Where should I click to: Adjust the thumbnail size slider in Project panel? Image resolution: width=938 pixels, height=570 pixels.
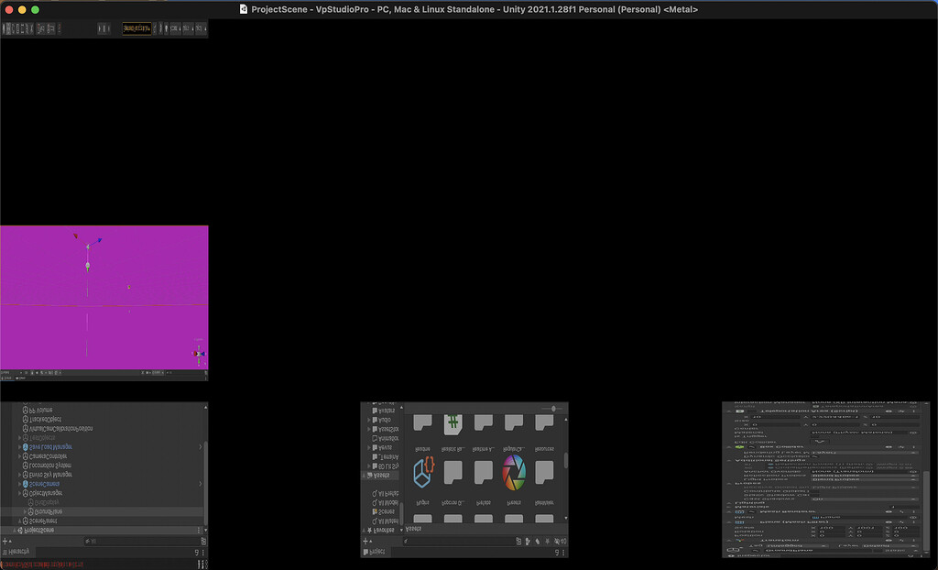[x=551, y=409]
